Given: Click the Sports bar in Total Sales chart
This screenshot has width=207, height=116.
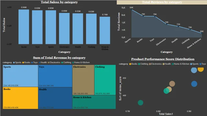Looking at the screenshot, I should click(x=51, y=27).
